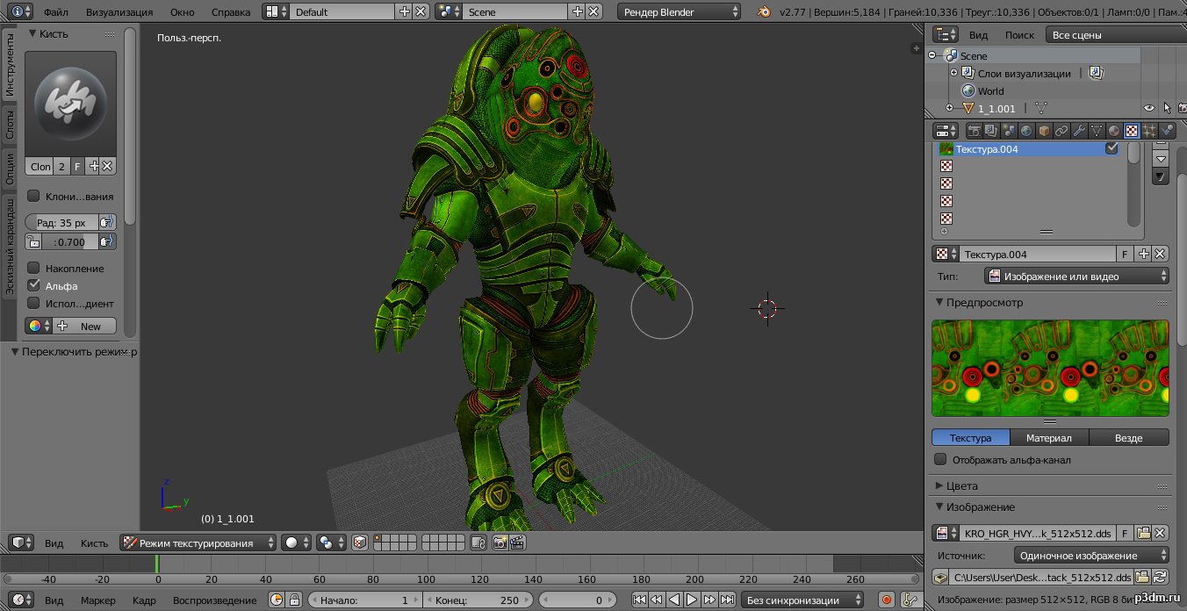
Task: Open the Справка menu
Action: click(x=231, y=12)
